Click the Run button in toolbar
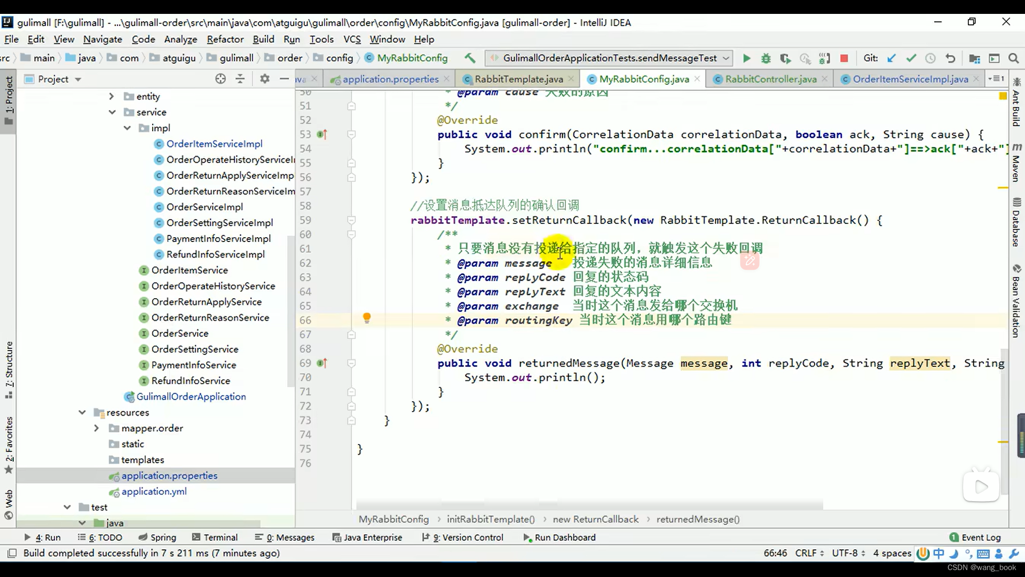This screenshot has height=577, width=1025. 746,58
